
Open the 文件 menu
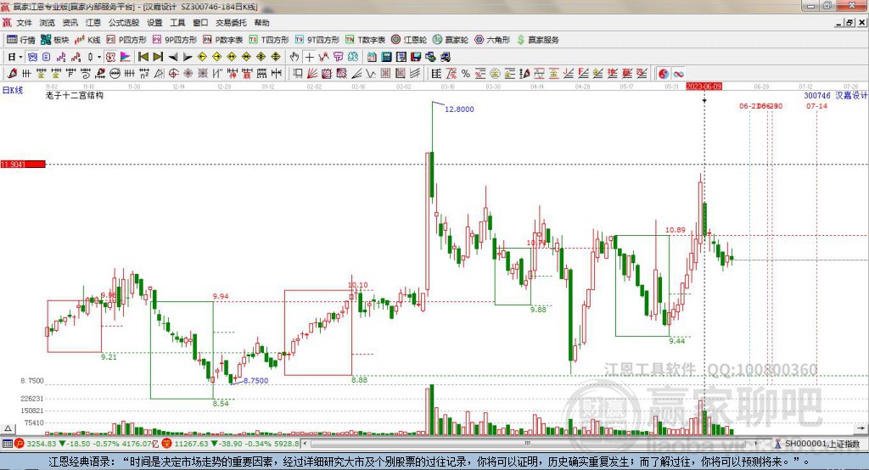(x=24, y=23)
